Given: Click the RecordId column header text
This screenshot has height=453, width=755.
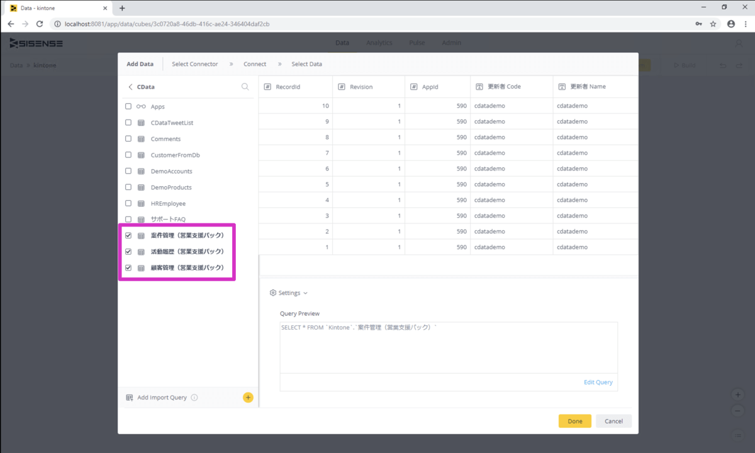Looking at the screenshot, I should coord(288,87).
